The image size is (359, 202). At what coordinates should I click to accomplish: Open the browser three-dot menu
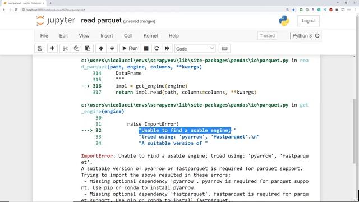click(355, 10)
